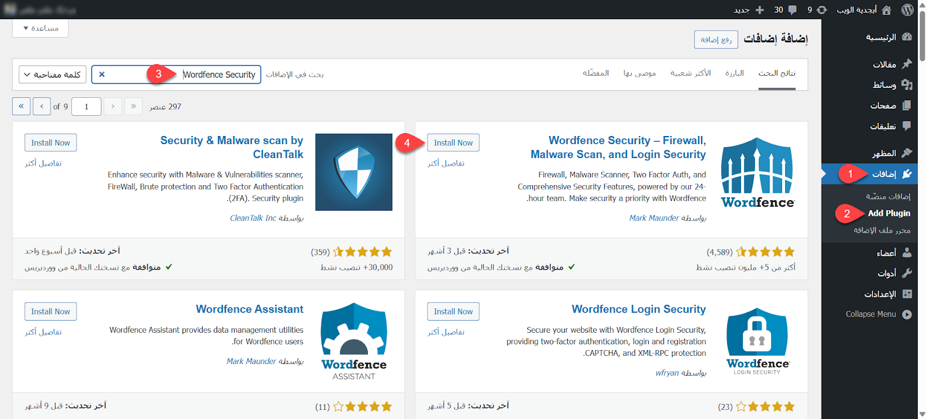Click the Wordfence Security plugin logo
The height and width of the screenshot is (419, 927).
[757, 172]
